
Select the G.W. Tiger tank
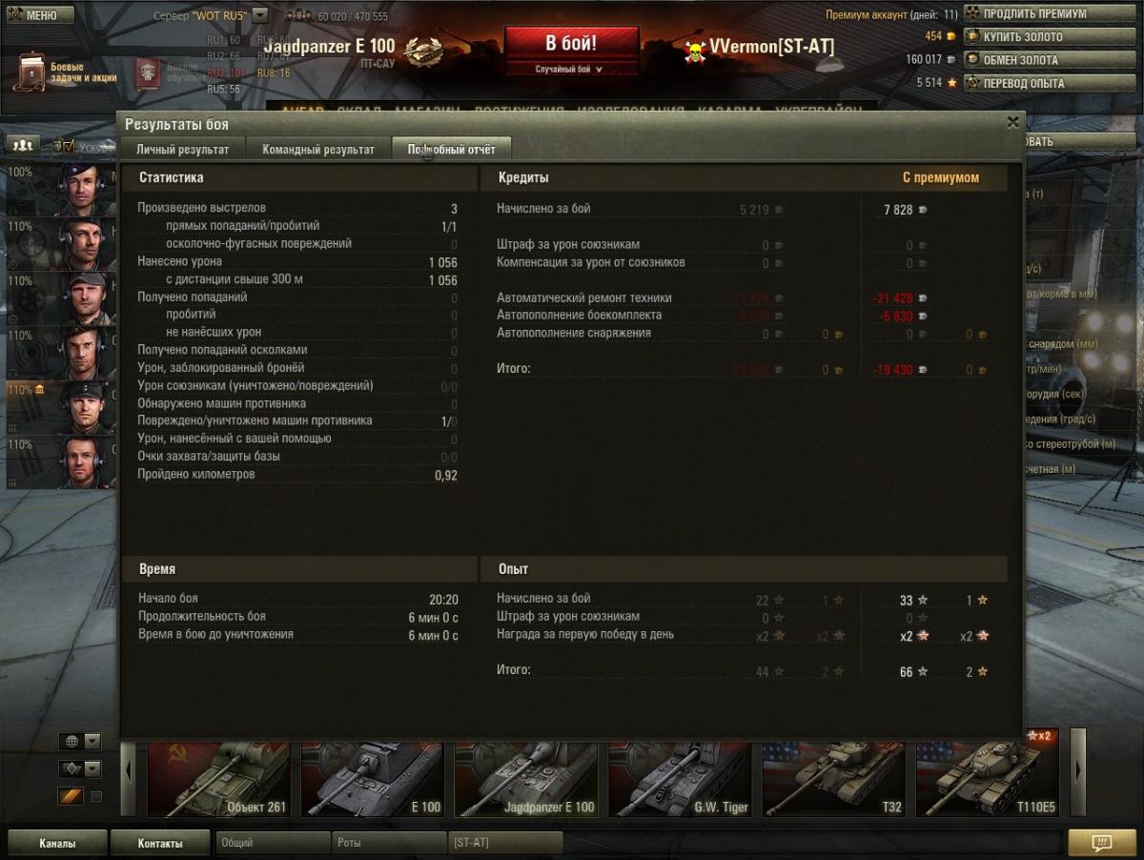point(680,779)
